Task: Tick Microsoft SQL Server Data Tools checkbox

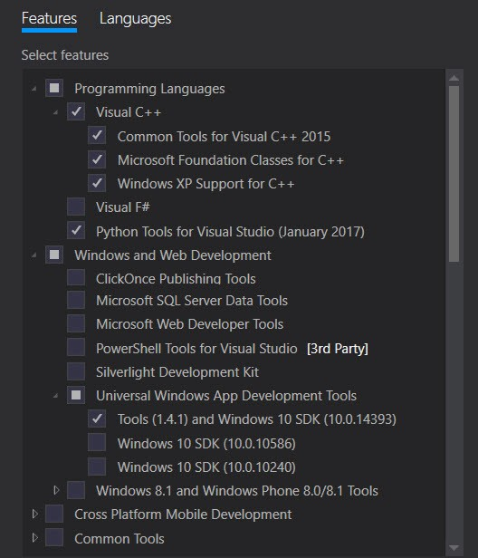Action: (x=76, y=300)
